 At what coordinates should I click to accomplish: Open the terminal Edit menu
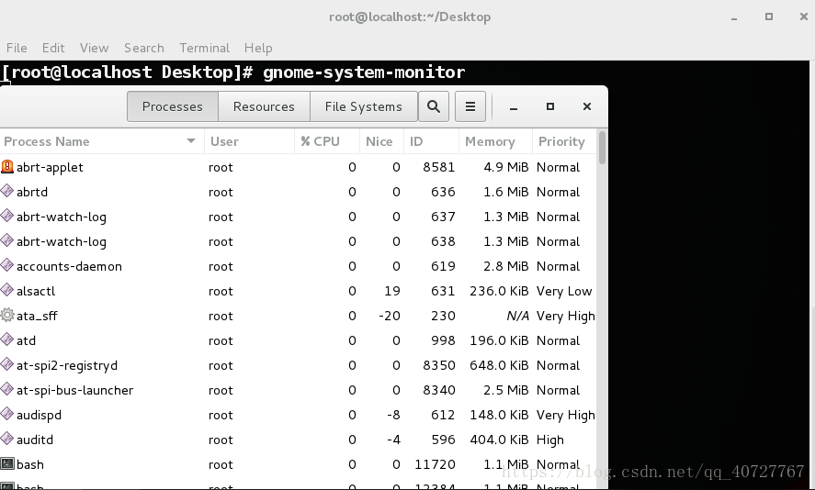point(53,48)
